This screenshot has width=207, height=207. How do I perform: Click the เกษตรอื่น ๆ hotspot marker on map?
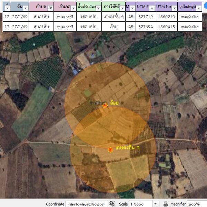click(110, 150)
